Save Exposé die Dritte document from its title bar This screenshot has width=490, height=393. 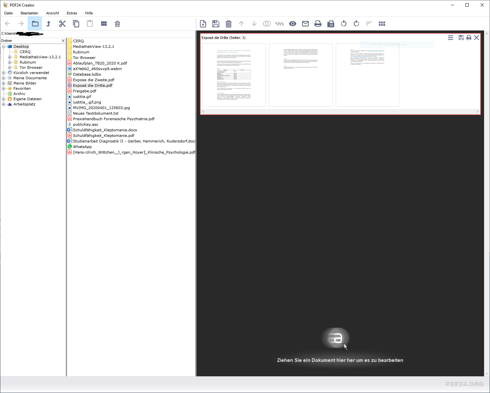click(461, 38)
